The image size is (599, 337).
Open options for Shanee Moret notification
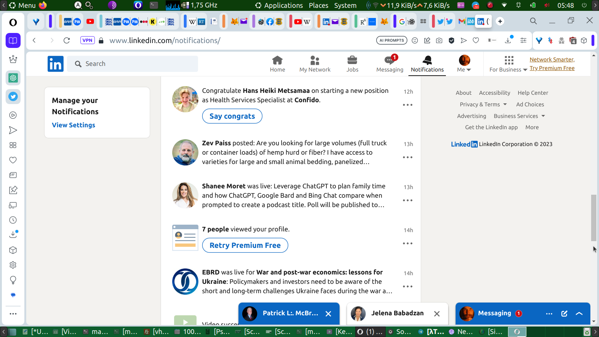coord(408,200)
